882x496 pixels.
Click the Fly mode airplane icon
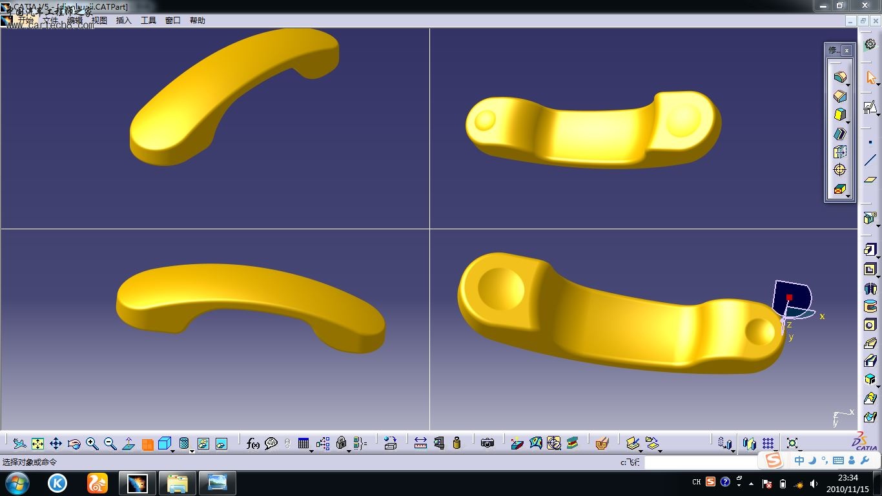(19, 444)
